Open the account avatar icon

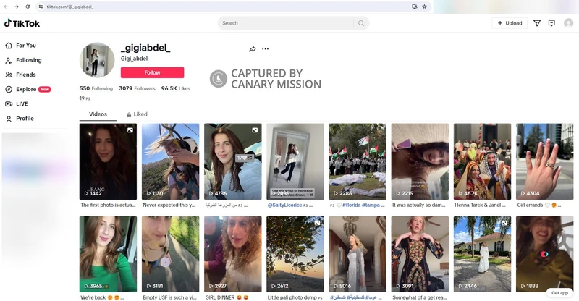pos(569,23)
